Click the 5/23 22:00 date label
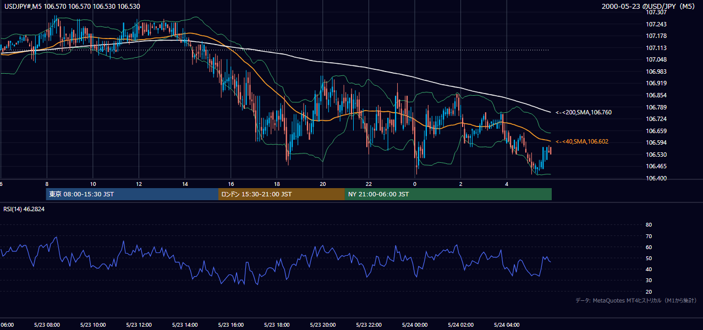This screenshot has width=703, height=330. click(x=369, y=325)
